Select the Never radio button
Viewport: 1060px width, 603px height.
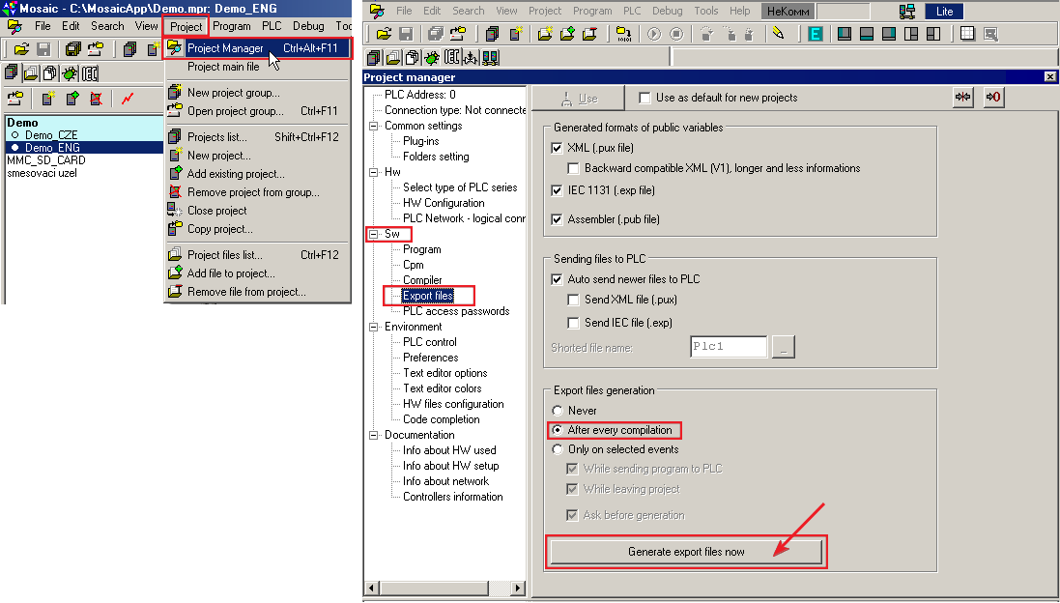tap(557, 411)
